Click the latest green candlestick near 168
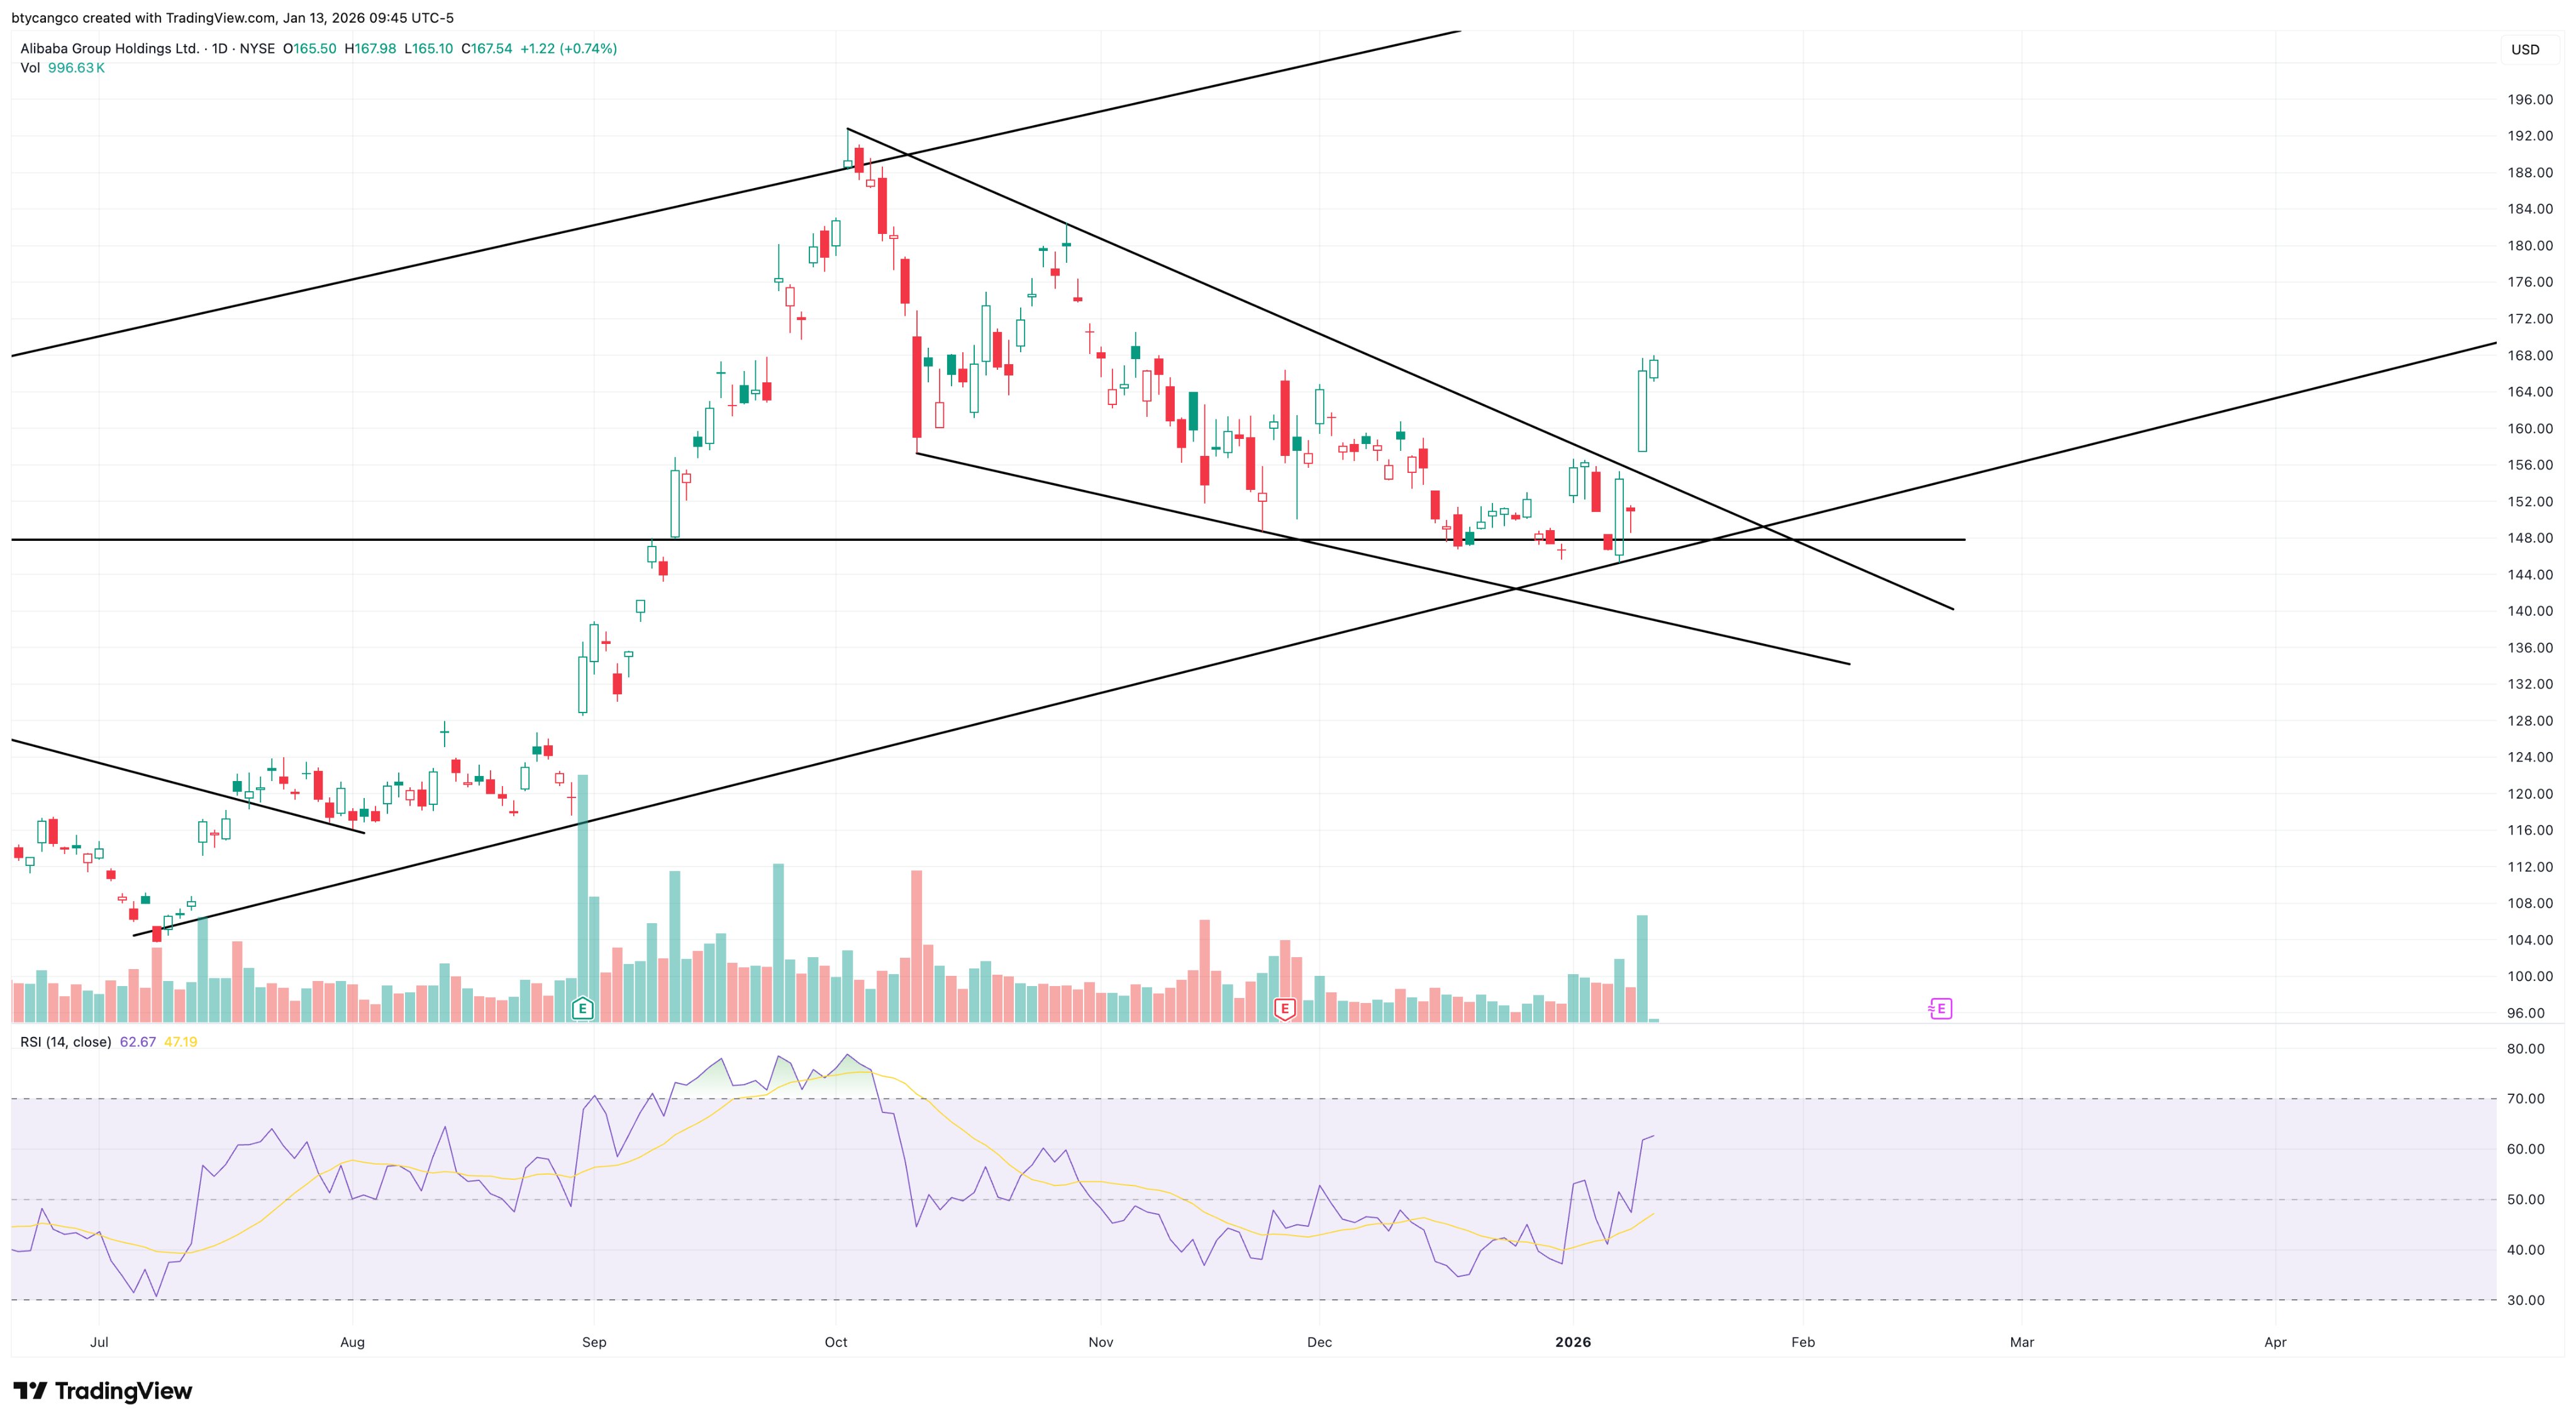 [1654, 368]
